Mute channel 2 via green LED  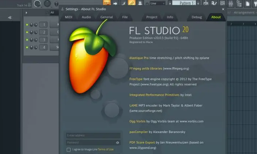coord(27,32)
